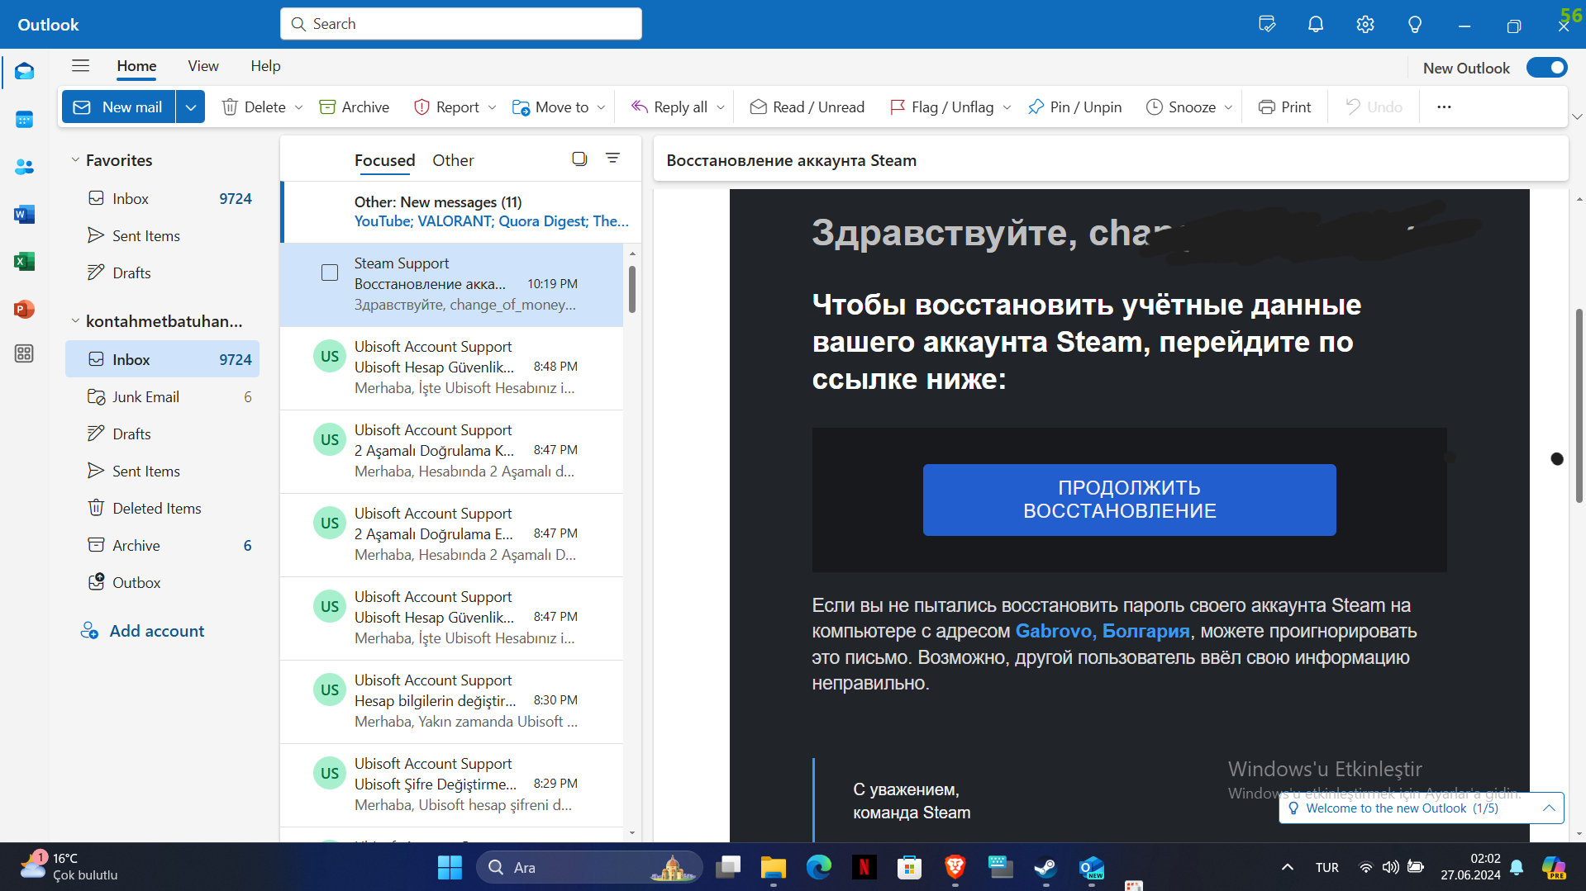Switch to the Other inbox tab
The height and width of the screenshot is (891, 1586).
point(453,160)
